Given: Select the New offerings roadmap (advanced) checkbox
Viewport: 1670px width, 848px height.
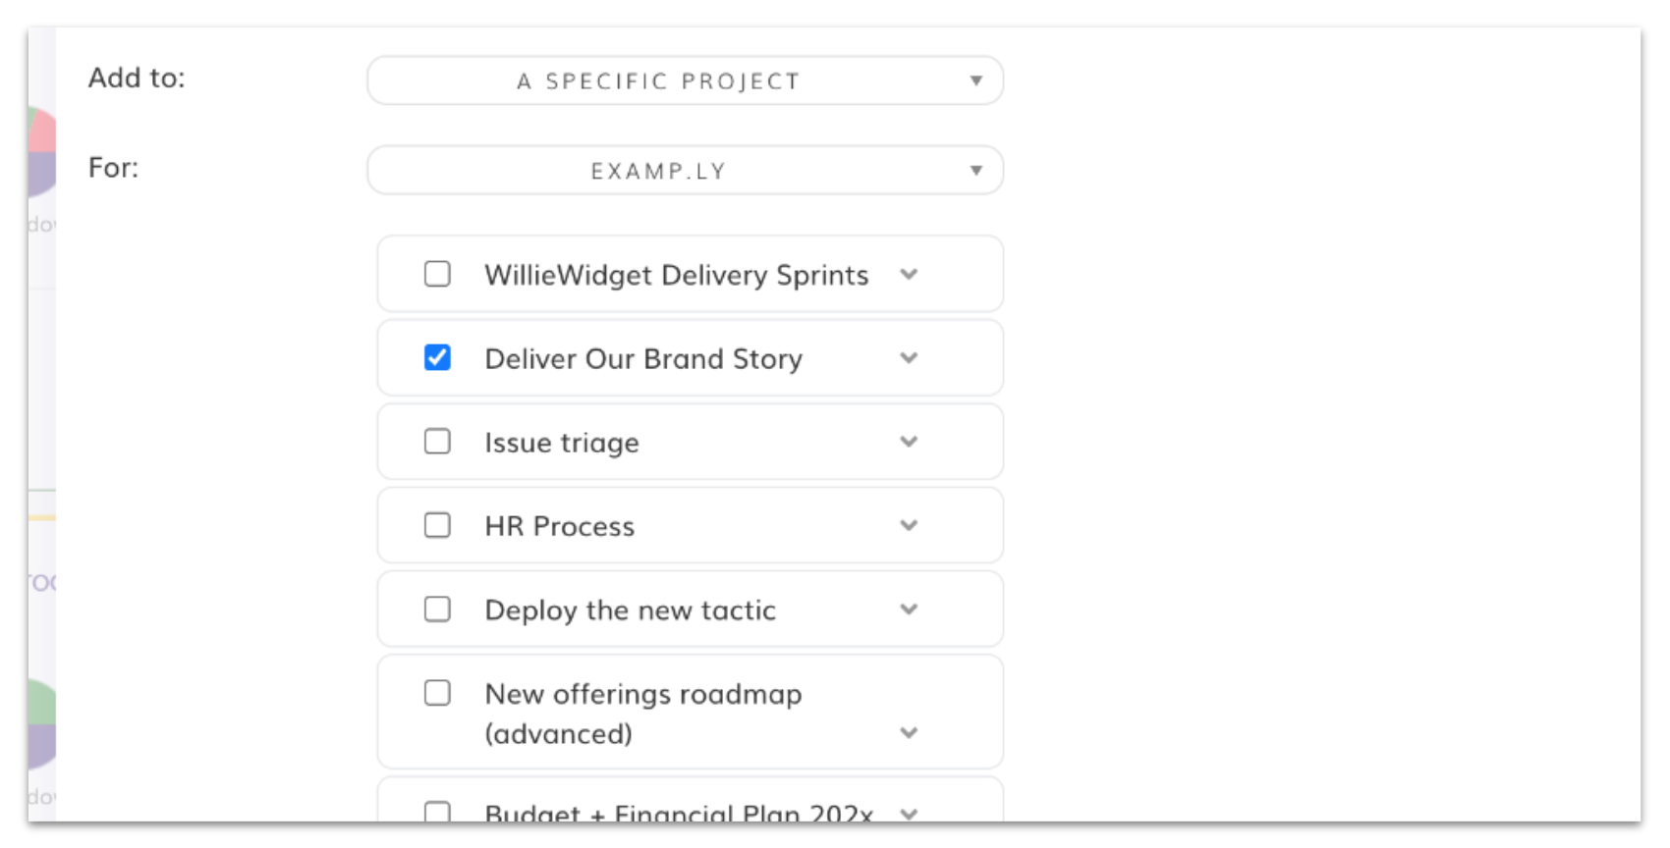Looking at the screenshot, I should coord(437,693).
